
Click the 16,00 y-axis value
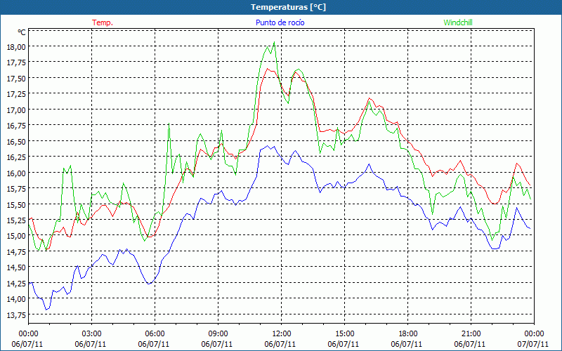click(x=16, y=173)
